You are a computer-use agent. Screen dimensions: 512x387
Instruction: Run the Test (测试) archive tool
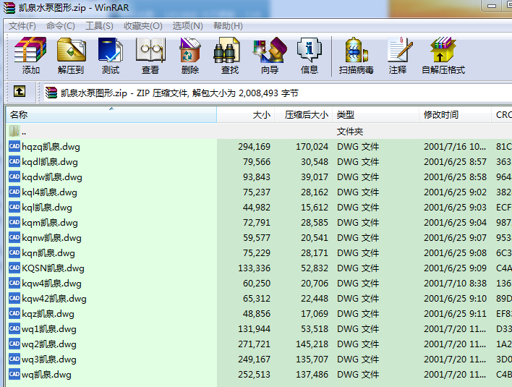(x=111, y=56)
